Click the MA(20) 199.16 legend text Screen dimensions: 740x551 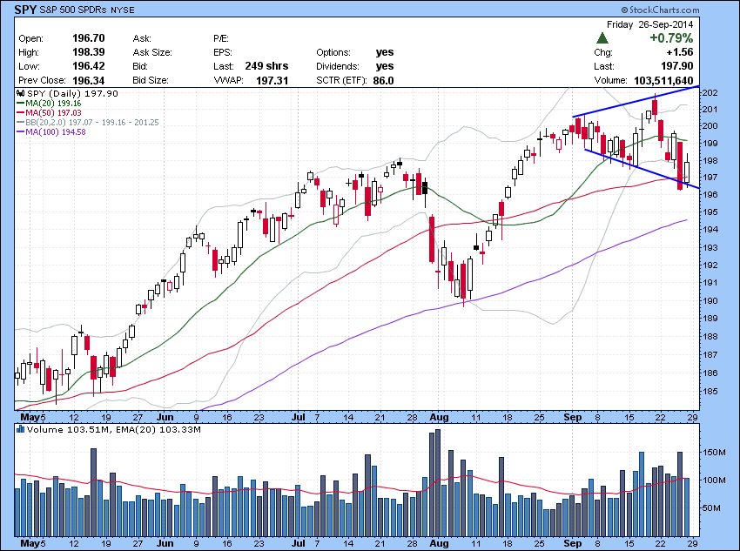coord(53,103)
